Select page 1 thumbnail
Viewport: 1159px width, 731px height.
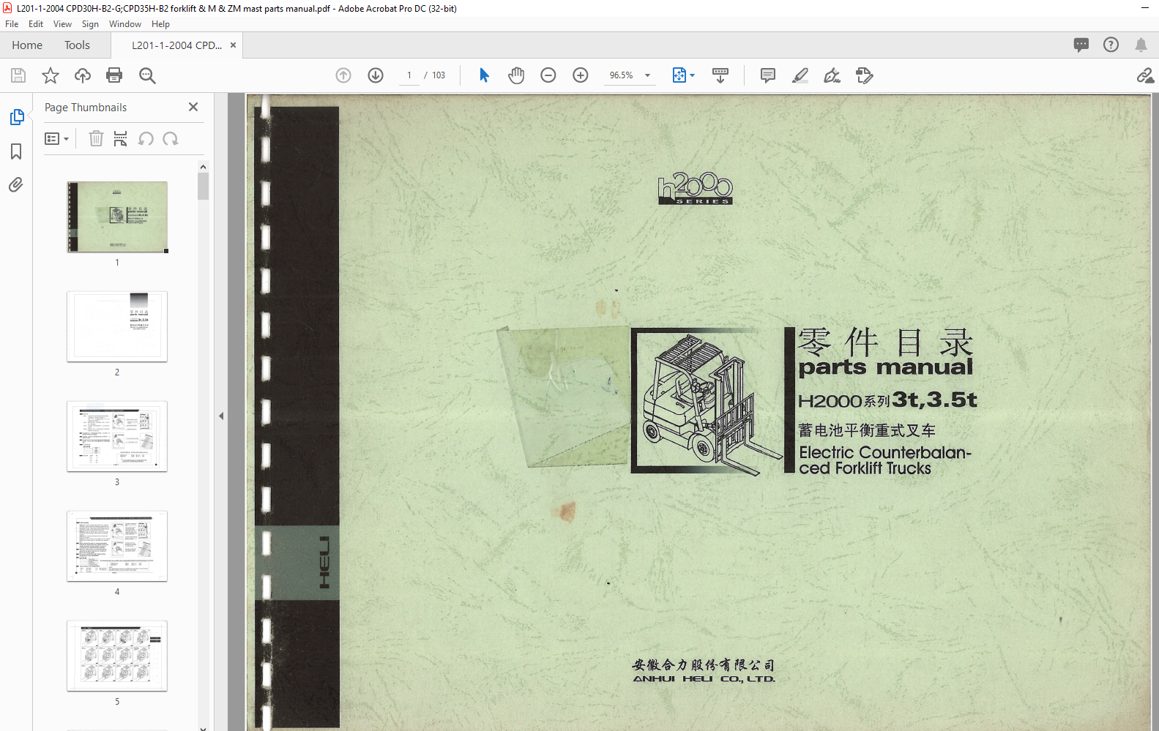pos(117,217)
